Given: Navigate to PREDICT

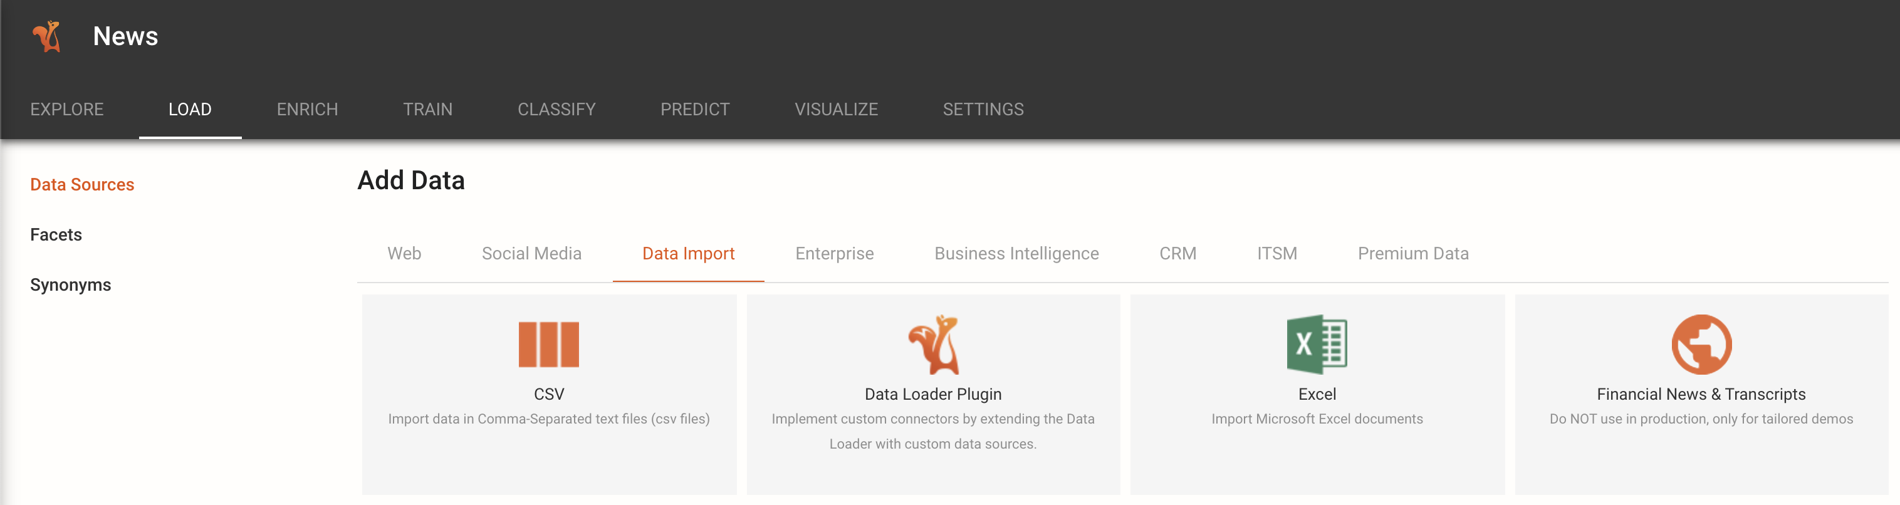Looking at the screenshot, I should pos(696,109).
